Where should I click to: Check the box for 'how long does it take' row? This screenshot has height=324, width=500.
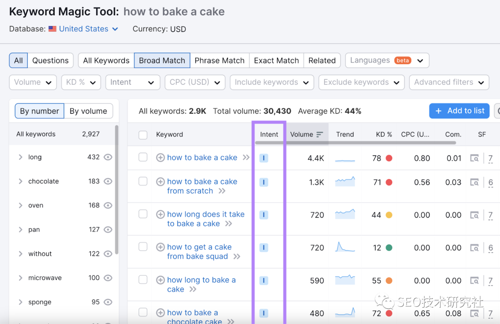pyautogui.click(x=143, y=214)
